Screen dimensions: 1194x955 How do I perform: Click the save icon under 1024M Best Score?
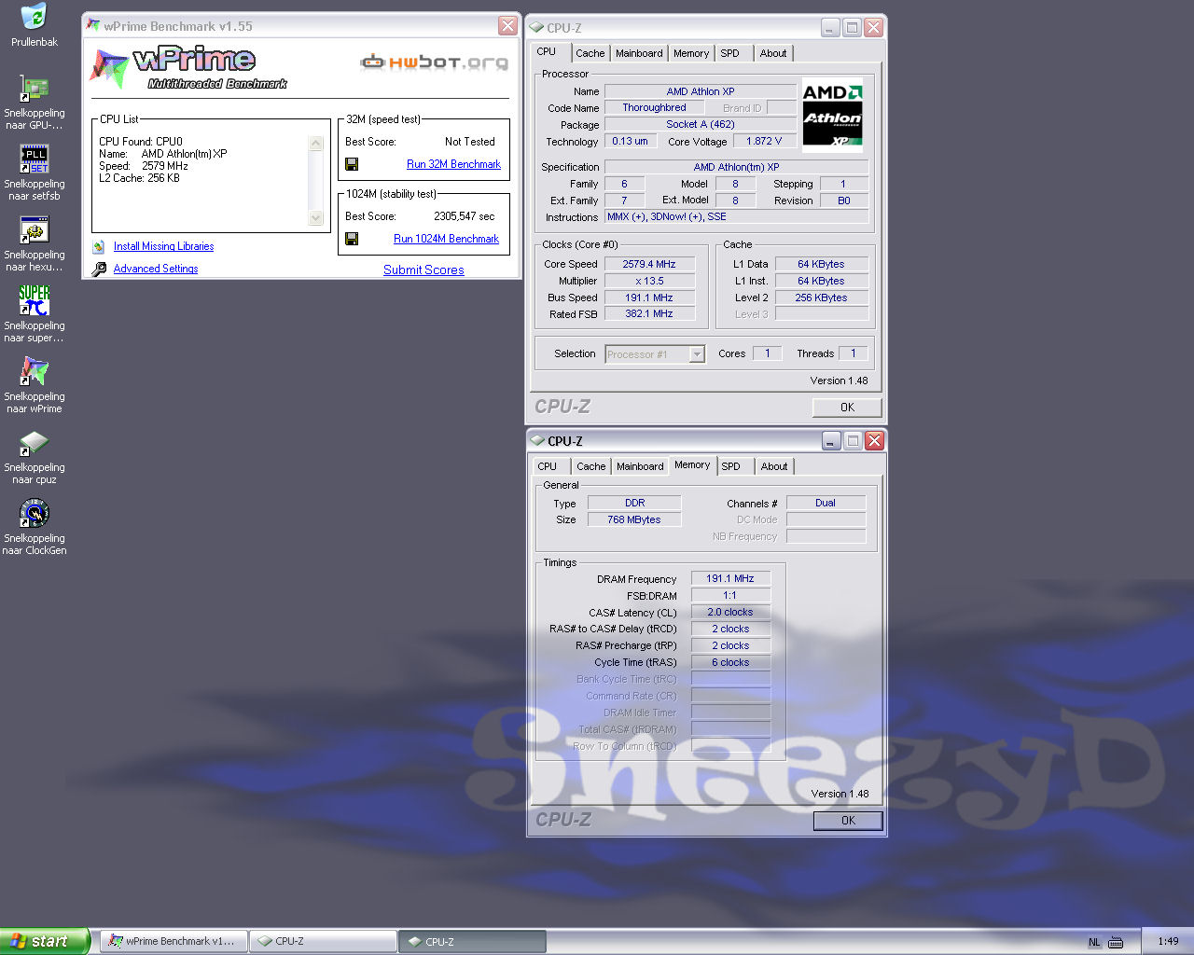tap(352, 239)
